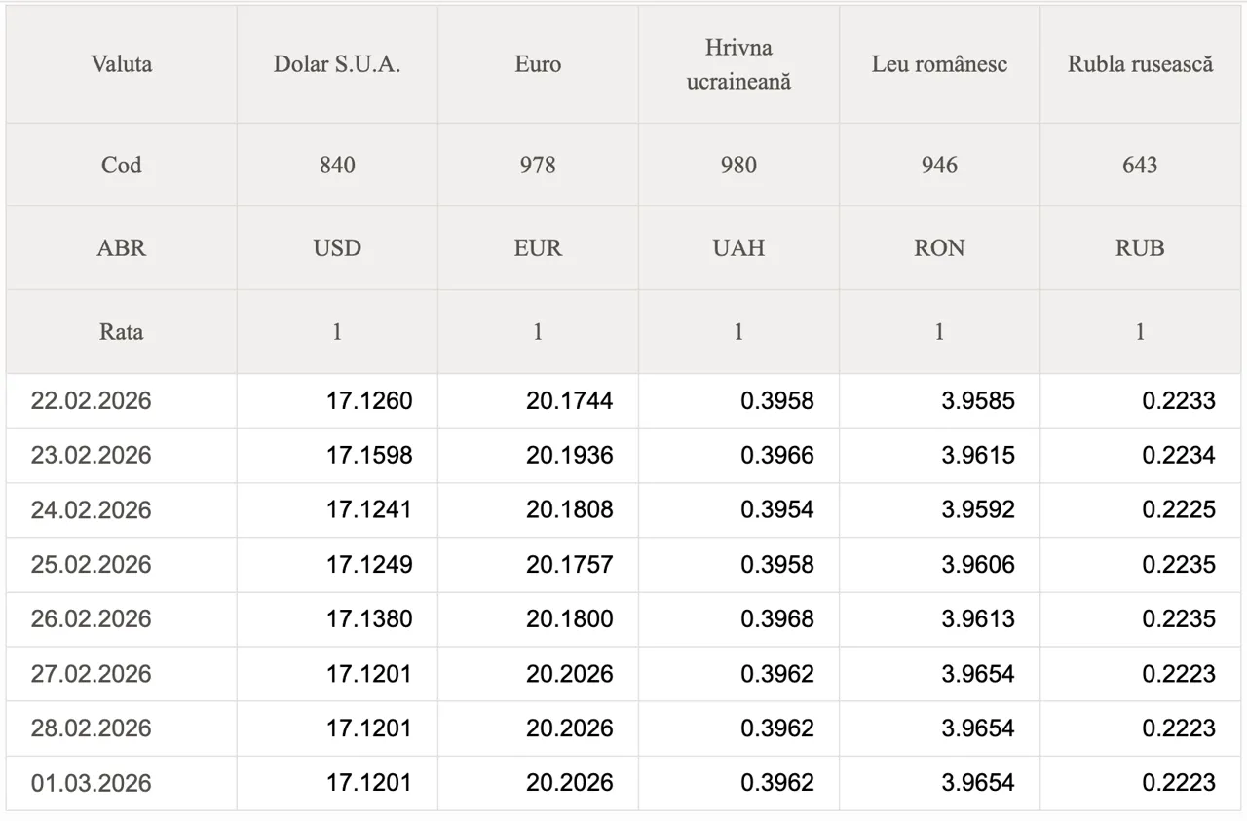Select RUB rate 0.2225 value

[1179, 510]
